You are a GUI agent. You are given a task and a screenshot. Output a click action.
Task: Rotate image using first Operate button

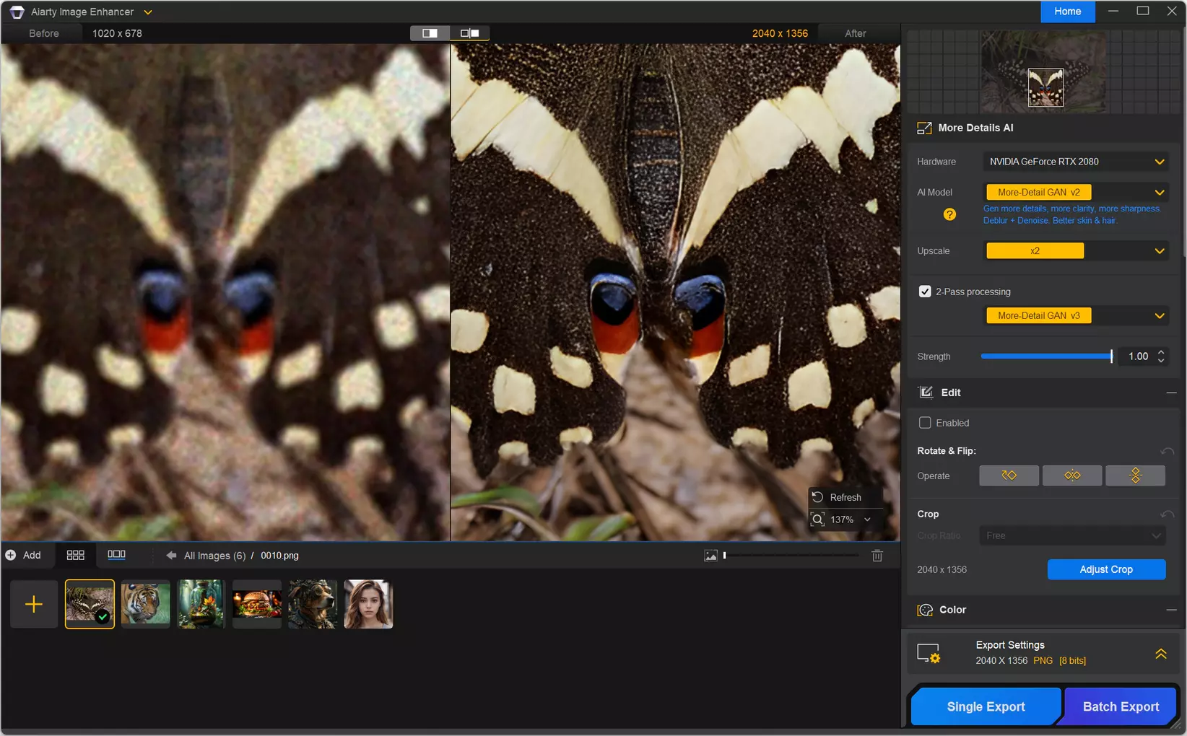point(1009,476)
